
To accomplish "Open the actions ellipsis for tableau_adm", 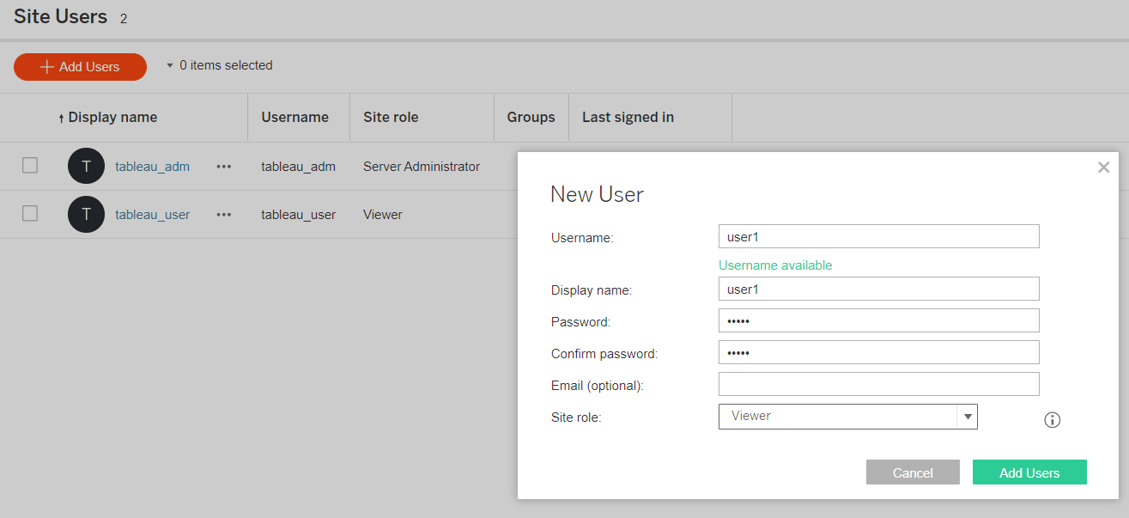I will [224, 167].
